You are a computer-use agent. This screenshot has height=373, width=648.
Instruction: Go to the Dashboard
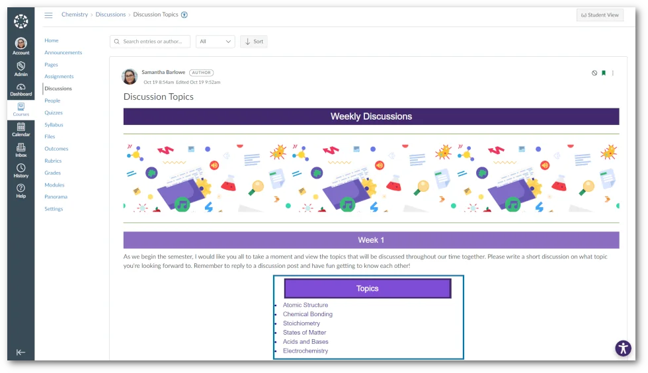click(x=20, y=90)
